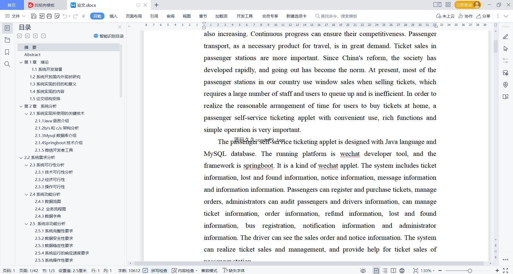Click the fullscreen icon in status bar
Viewport: 513px width, 274px height.
point(506,271)
